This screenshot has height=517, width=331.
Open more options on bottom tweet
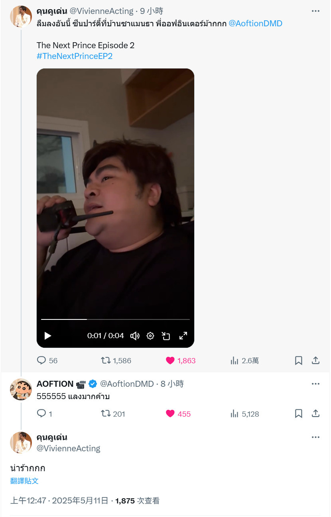click(x=315, y=437)
